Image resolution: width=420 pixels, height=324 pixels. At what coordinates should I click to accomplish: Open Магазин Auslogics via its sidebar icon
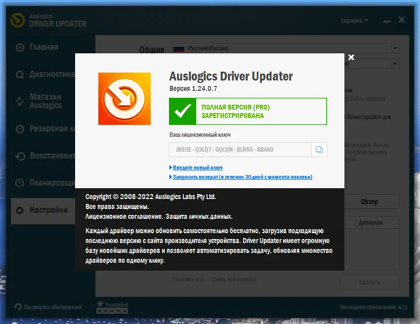[19, 101]
